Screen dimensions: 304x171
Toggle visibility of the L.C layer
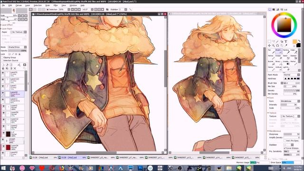(x=3, y=133)
